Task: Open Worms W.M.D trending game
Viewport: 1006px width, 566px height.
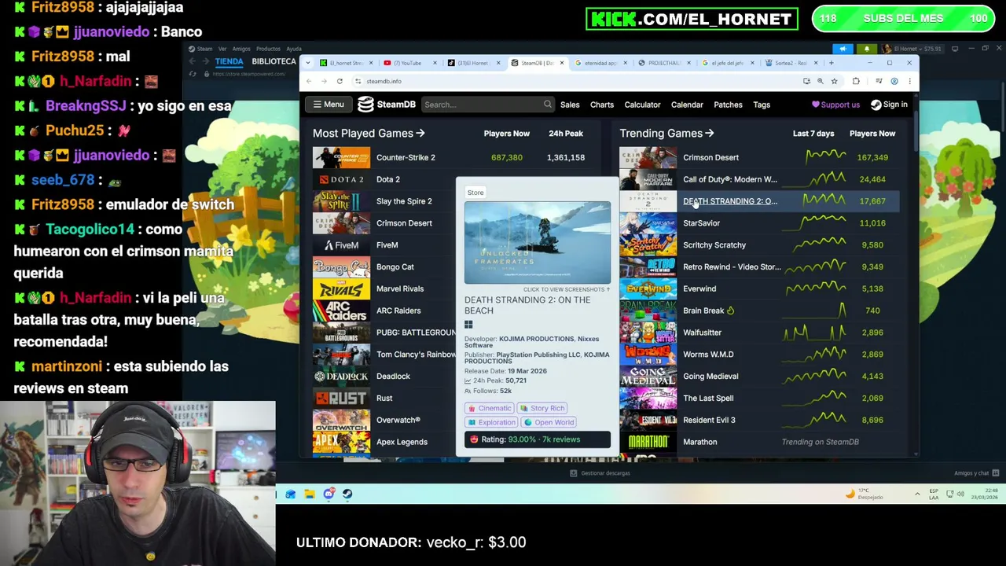Action: pos(708,355)
